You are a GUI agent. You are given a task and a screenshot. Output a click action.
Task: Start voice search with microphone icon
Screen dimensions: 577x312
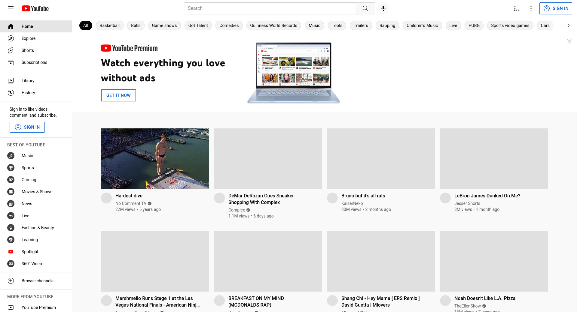[x=383, y=8]
